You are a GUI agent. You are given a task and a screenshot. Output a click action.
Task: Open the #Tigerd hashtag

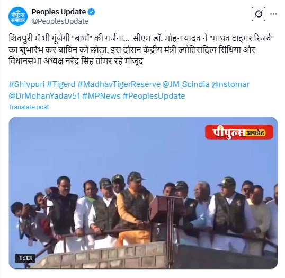pos(61,84)
